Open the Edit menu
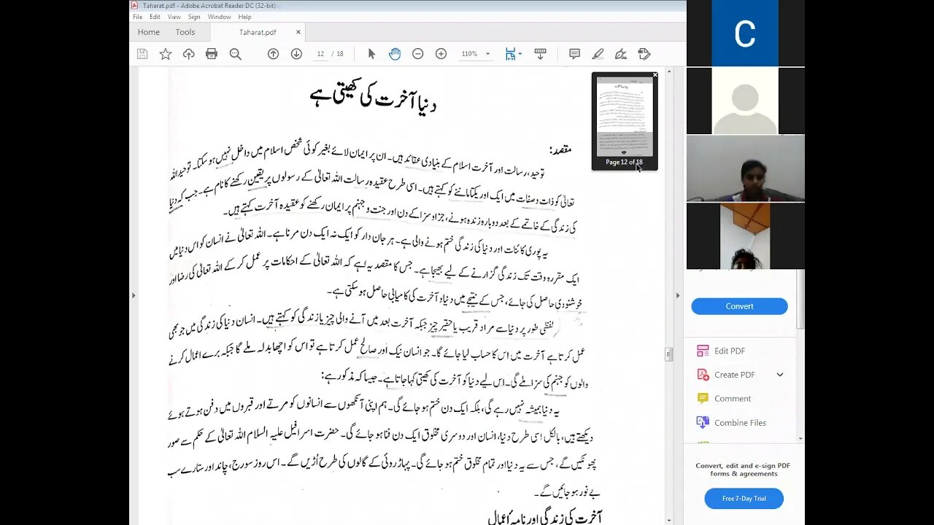934x525 pixels. (x=155, y=17)
